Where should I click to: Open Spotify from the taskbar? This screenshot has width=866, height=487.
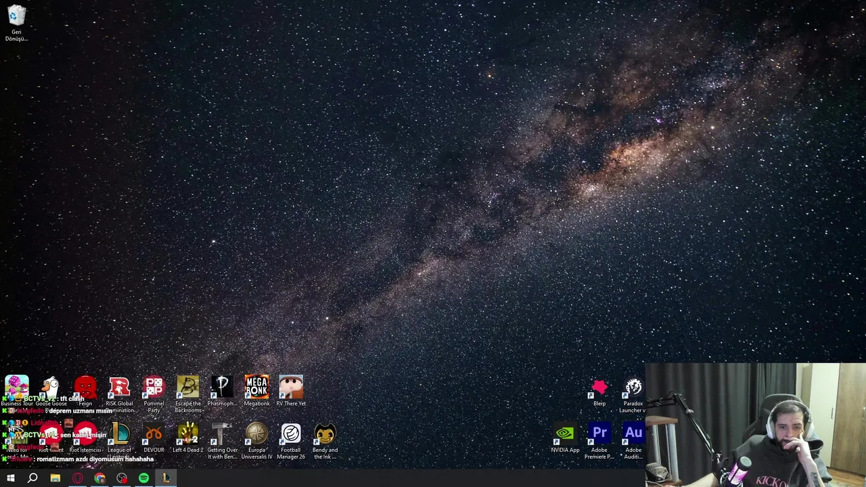pyautogui.click(x=143, y=478)
